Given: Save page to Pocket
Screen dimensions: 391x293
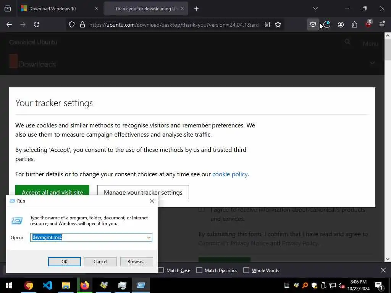Looking at the screenshot, I should [x=313, y=24].
